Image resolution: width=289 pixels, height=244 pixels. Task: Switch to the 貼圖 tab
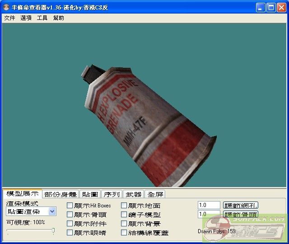click(x=90, y=194)
